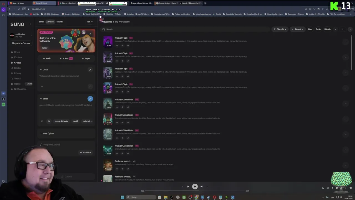
Task: Switch to Advanced creation mode
Action: 50,22
